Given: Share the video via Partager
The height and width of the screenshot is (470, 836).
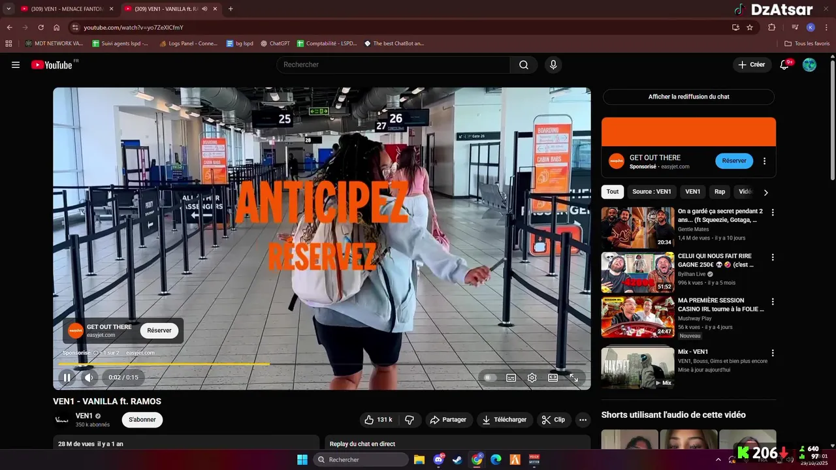Looking at the screenshot, I should tap(449, 420).
